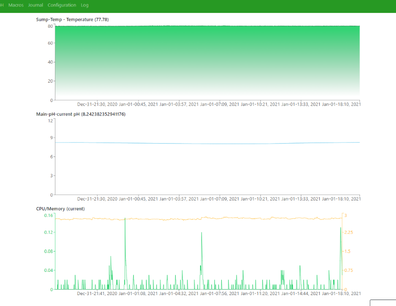Open the Configuration page

[x=62, y=5]
